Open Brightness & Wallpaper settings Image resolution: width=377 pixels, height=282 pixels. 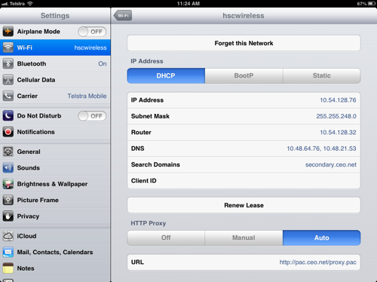pos(55,184)
